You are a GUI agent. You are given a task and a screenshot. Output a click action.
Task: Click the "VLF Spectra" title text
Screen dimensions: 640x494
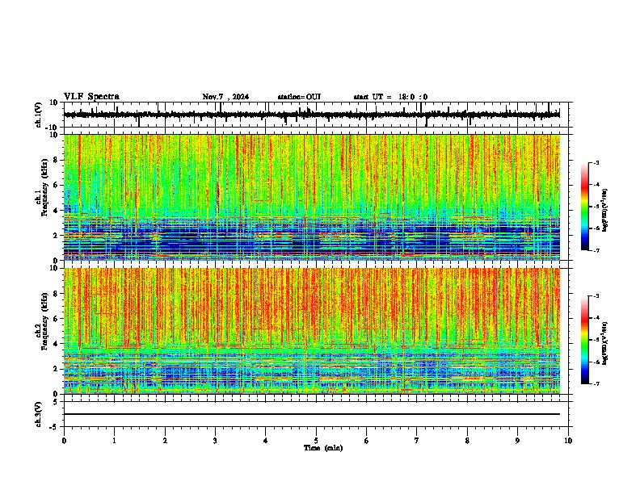click(91, 97)
